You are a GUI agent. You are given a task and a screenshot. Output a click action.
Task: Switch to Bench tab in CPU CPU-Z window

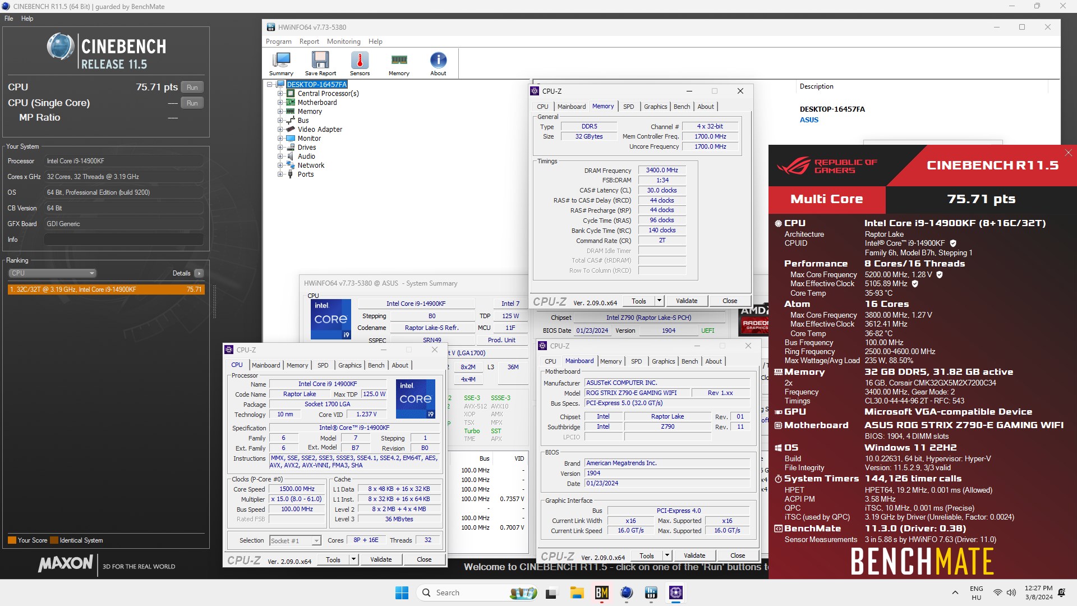coord(376,365)
